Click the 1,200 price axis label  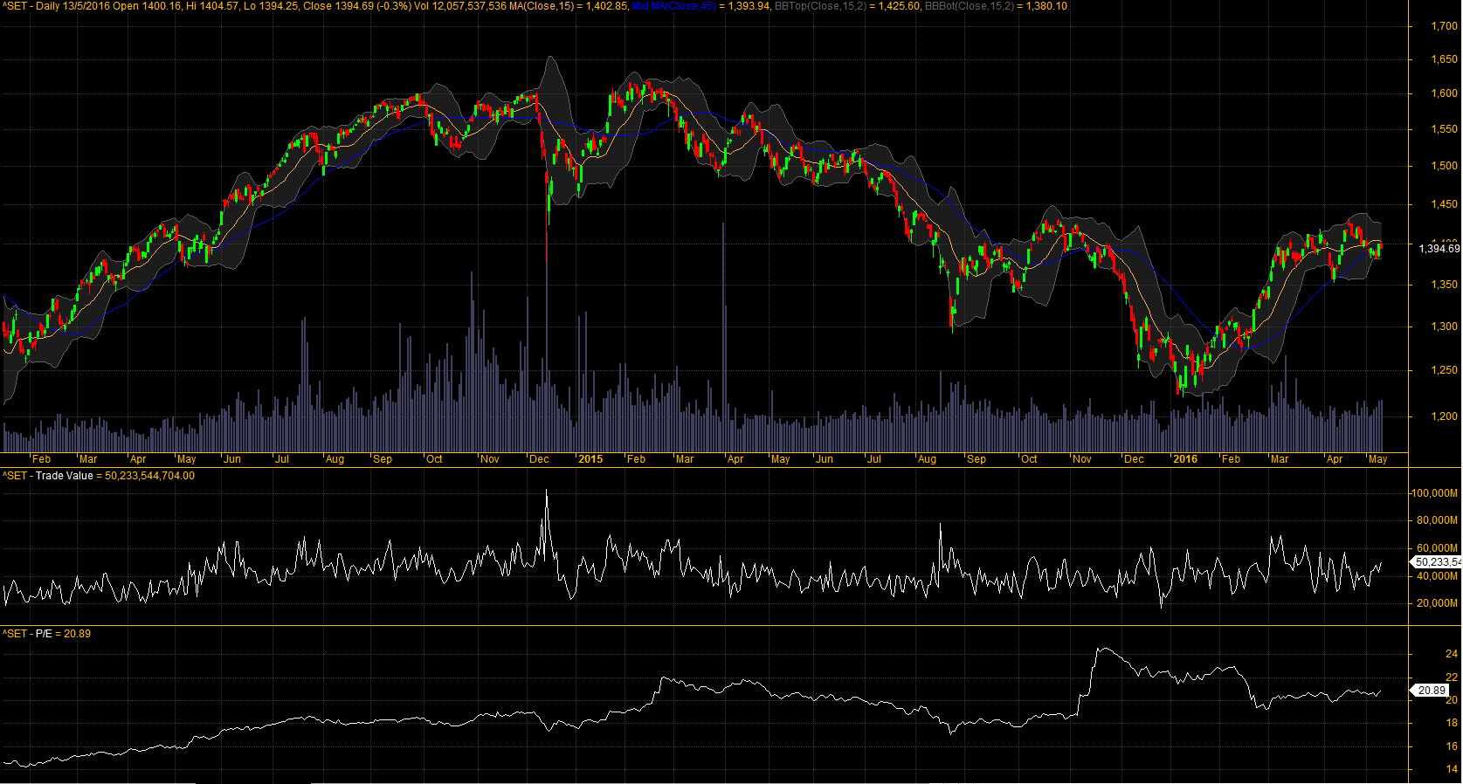1444,416
